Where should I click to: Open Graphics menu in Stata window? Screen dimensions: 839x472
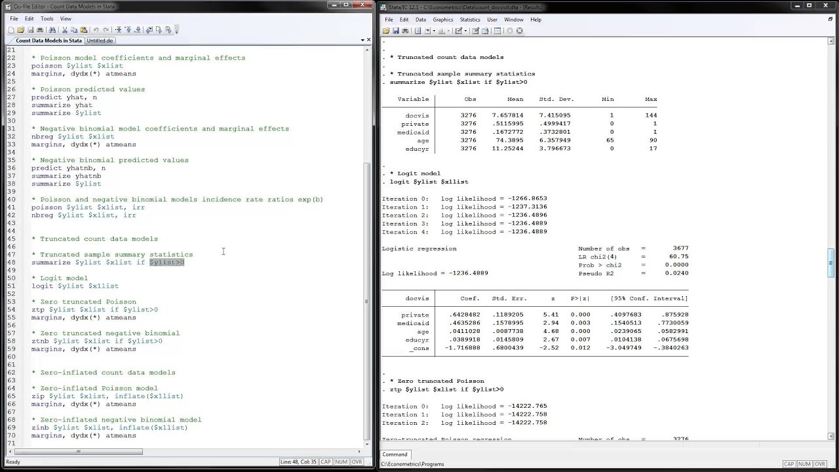click(443, 20)
